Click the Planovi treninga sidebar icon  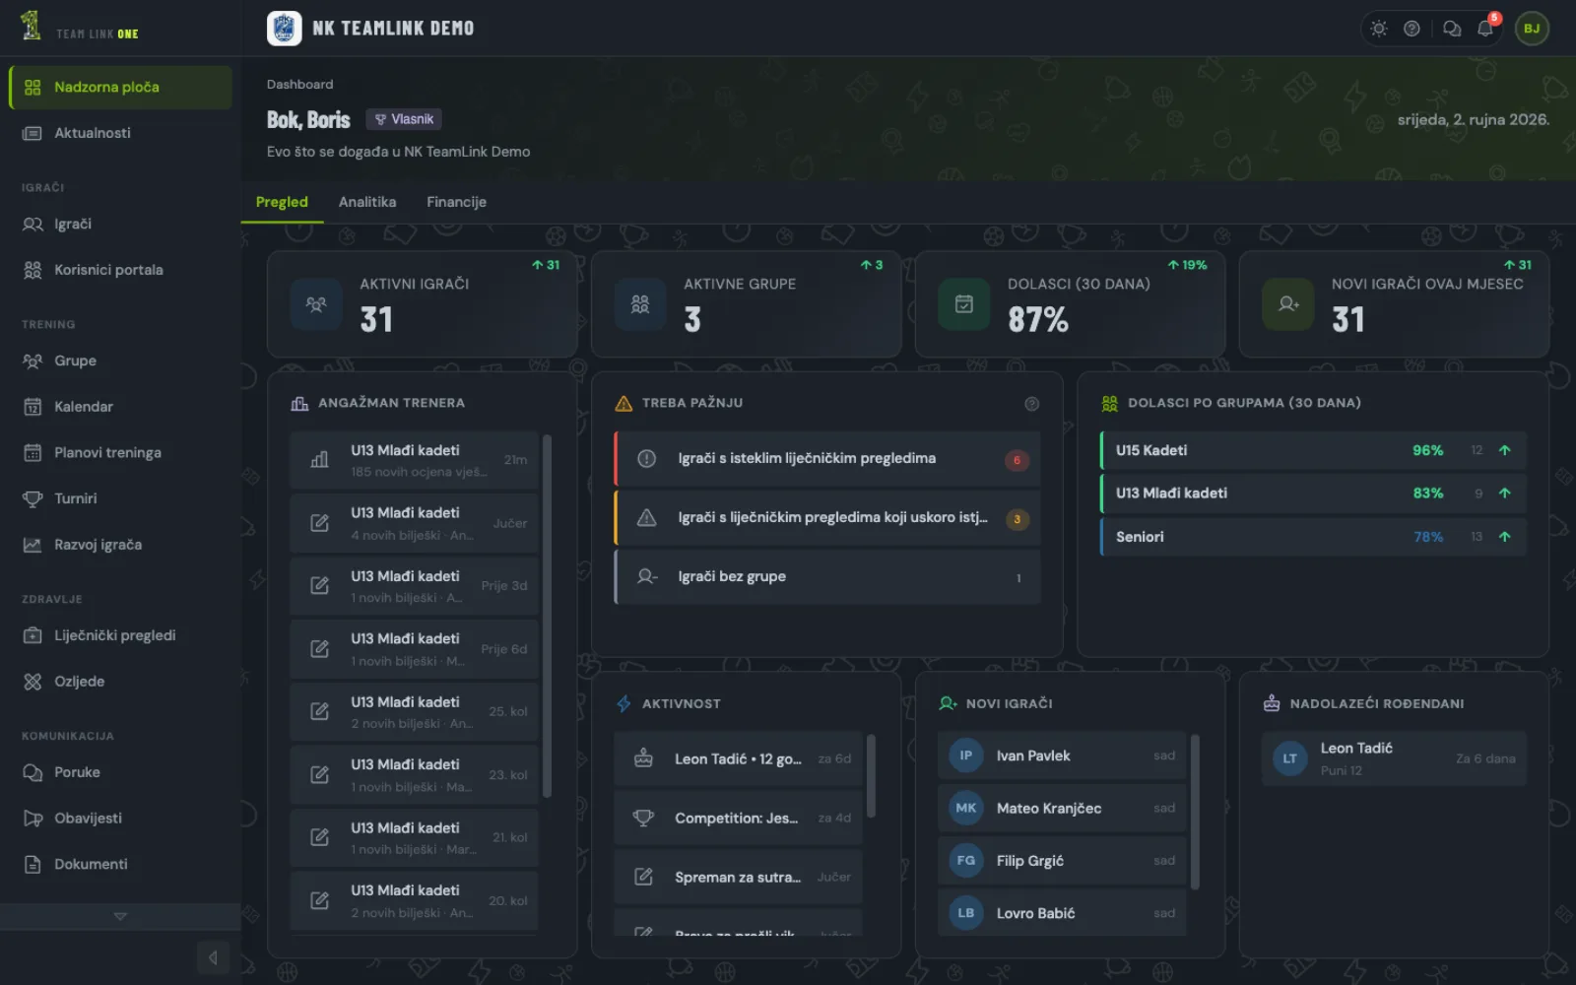(33, 453)
